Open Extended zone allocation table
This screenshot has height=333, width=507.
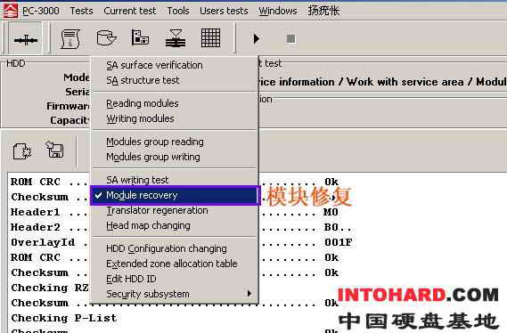[175, 264]
